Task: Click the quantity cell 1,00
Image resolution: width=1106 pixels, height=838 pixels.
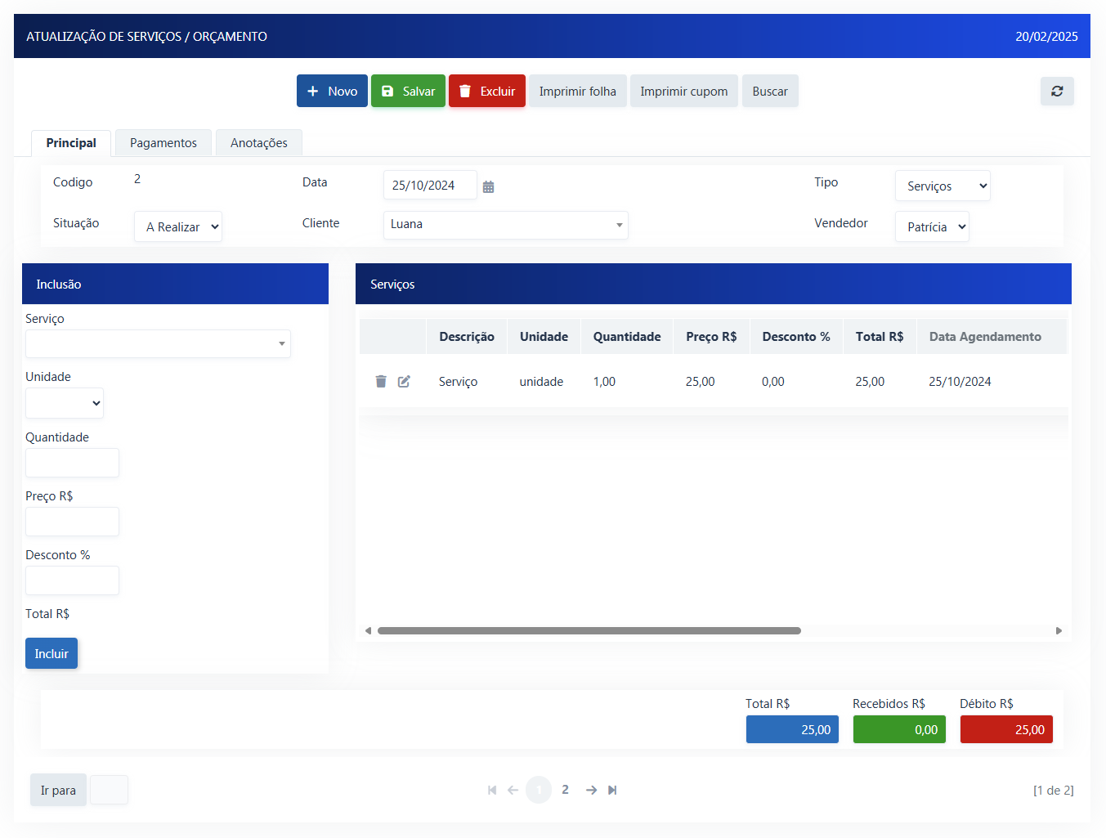Action: [x=604, y=382]
